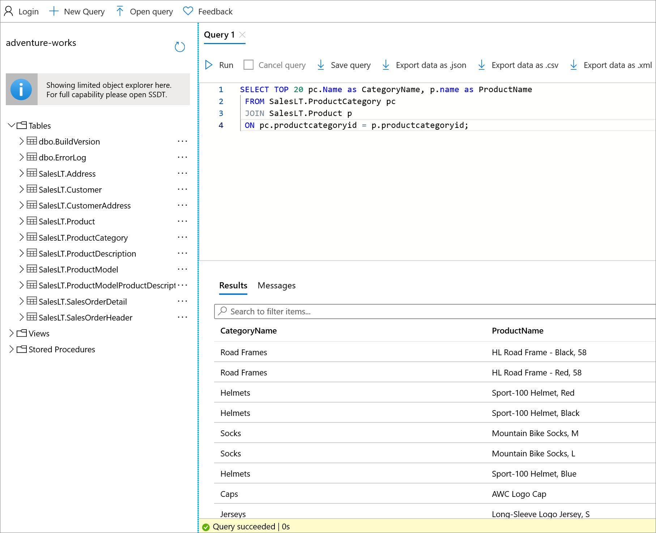This screenshot has height=533, width=656.
Task: Click the Save query download icon
Action: (321, 65)
